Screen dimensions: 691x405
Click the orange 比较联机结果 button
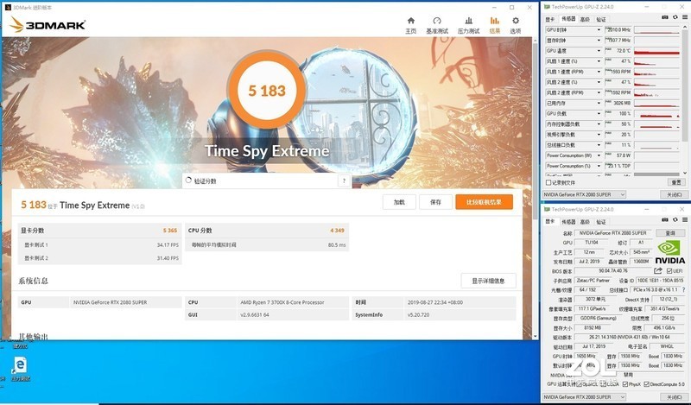tap(484, 202)
